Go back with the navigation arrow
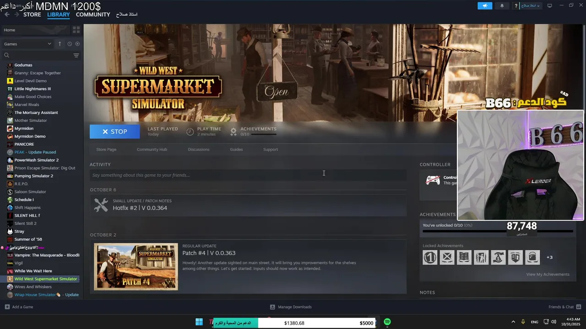The image size is (586, 329). coord(6,15)
